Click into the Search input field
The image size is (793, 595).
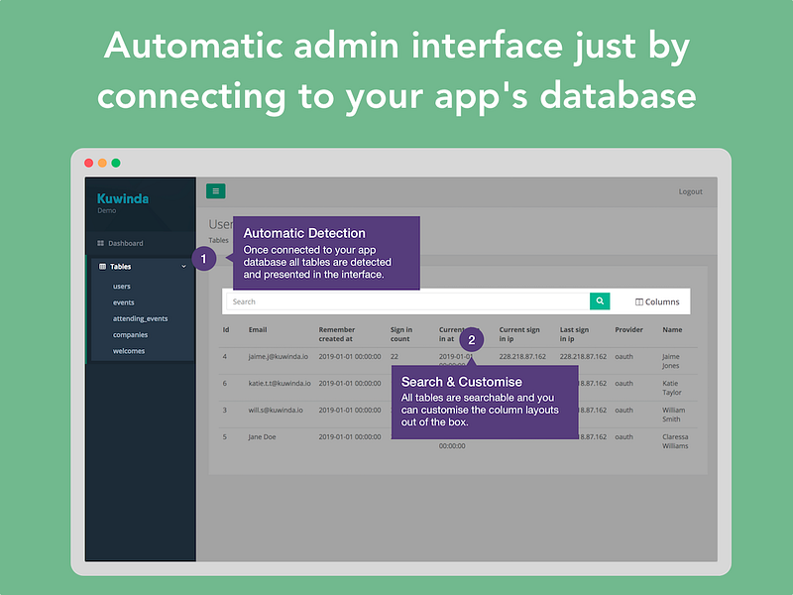pos(407,301)
